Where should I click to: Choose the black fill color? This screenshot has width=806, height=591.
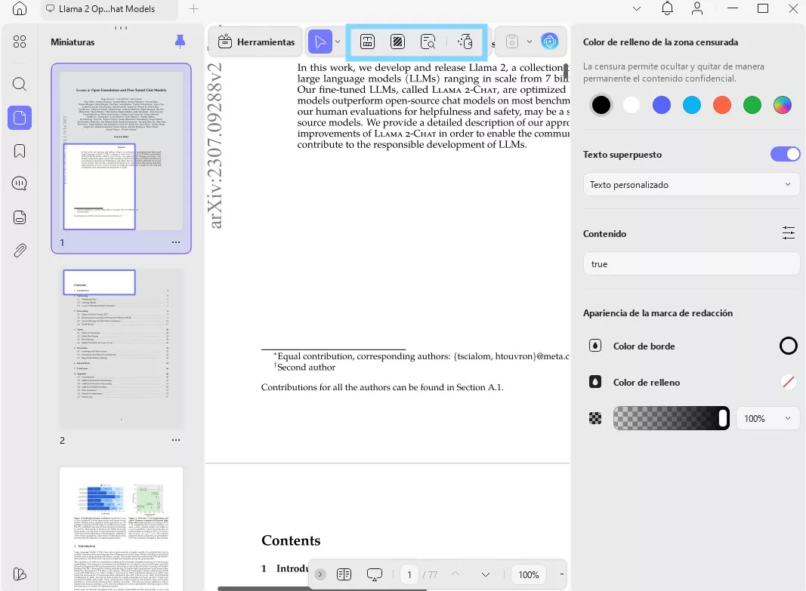coord(601,105)
